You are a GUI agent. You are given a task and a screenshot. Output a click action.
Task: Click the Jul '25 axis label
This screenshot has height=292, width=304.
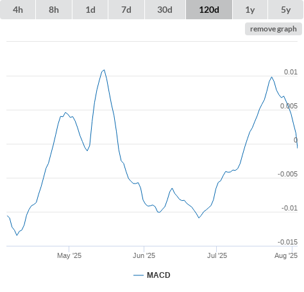217,255
